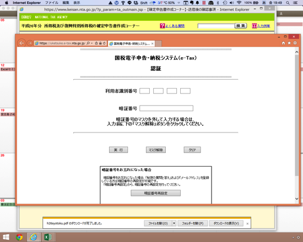
Task: Click the notification bell menu bar icon
Action: tap(197, 3)
